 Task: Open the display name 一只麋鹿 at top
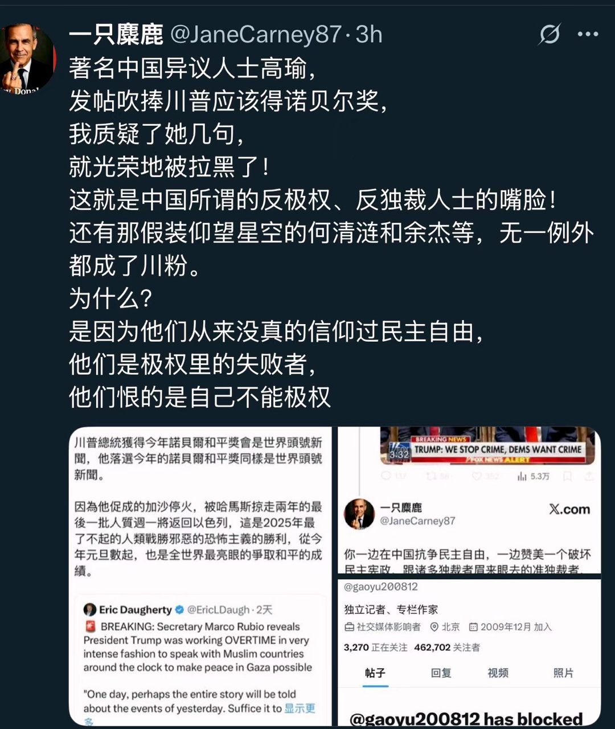pos(116,35)
